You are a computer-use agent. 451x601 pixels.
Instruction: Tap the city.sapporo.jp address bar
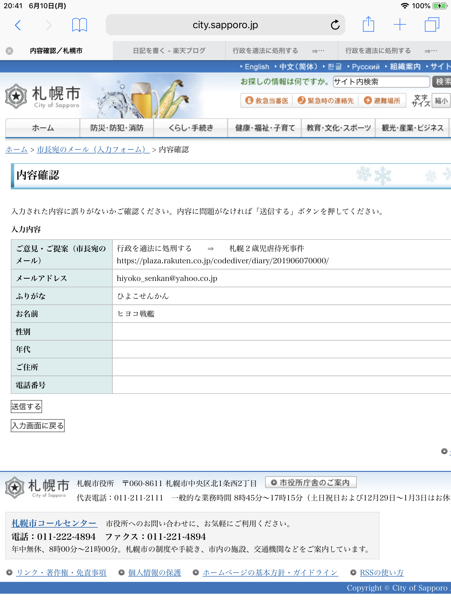click(225, 25)
